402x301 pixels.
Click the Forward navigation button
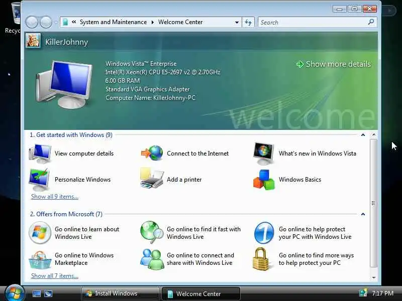coord(46,22)
